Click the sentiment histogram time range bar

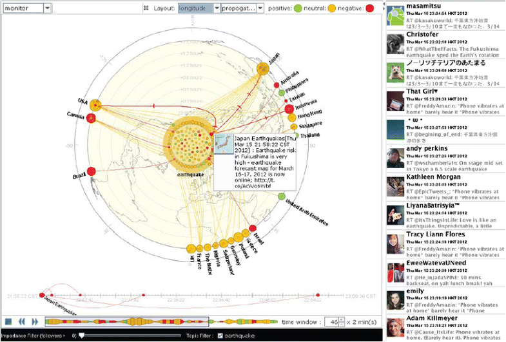[127, 321]
